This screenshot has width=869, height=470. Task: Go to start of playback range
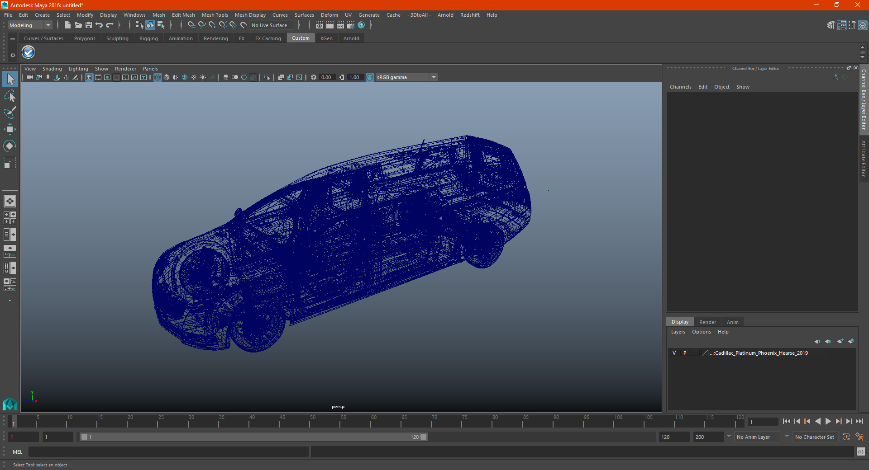point(787,421)
